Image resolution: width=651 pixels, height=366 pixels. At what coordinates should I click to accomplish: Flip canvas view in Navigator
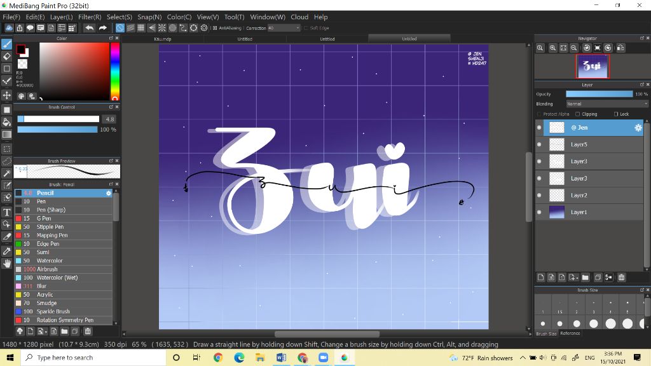point(620,48)
